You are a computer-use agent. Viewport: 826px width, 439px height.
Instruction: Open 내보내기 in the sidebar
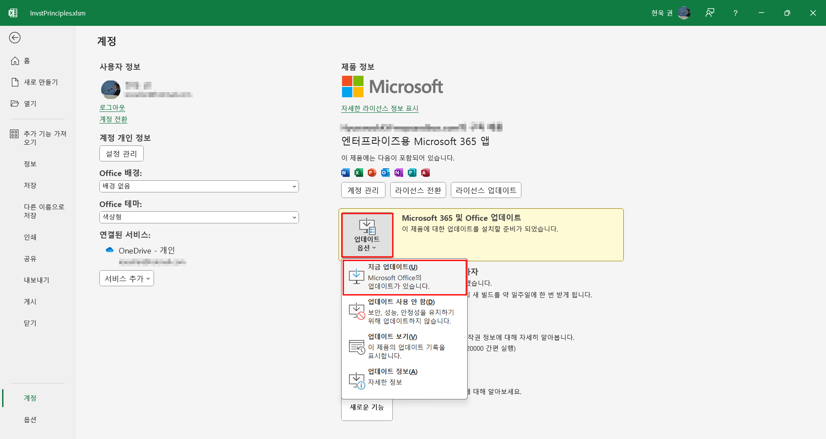click(37, 280)
